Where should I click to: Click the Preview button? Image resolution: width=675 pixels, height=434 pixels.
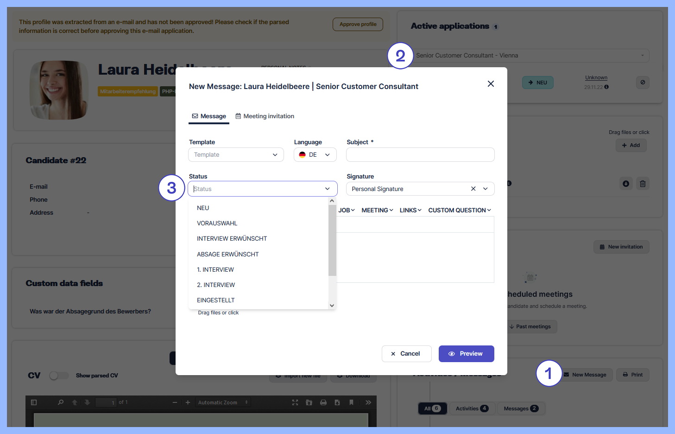[x=466, y=354]
